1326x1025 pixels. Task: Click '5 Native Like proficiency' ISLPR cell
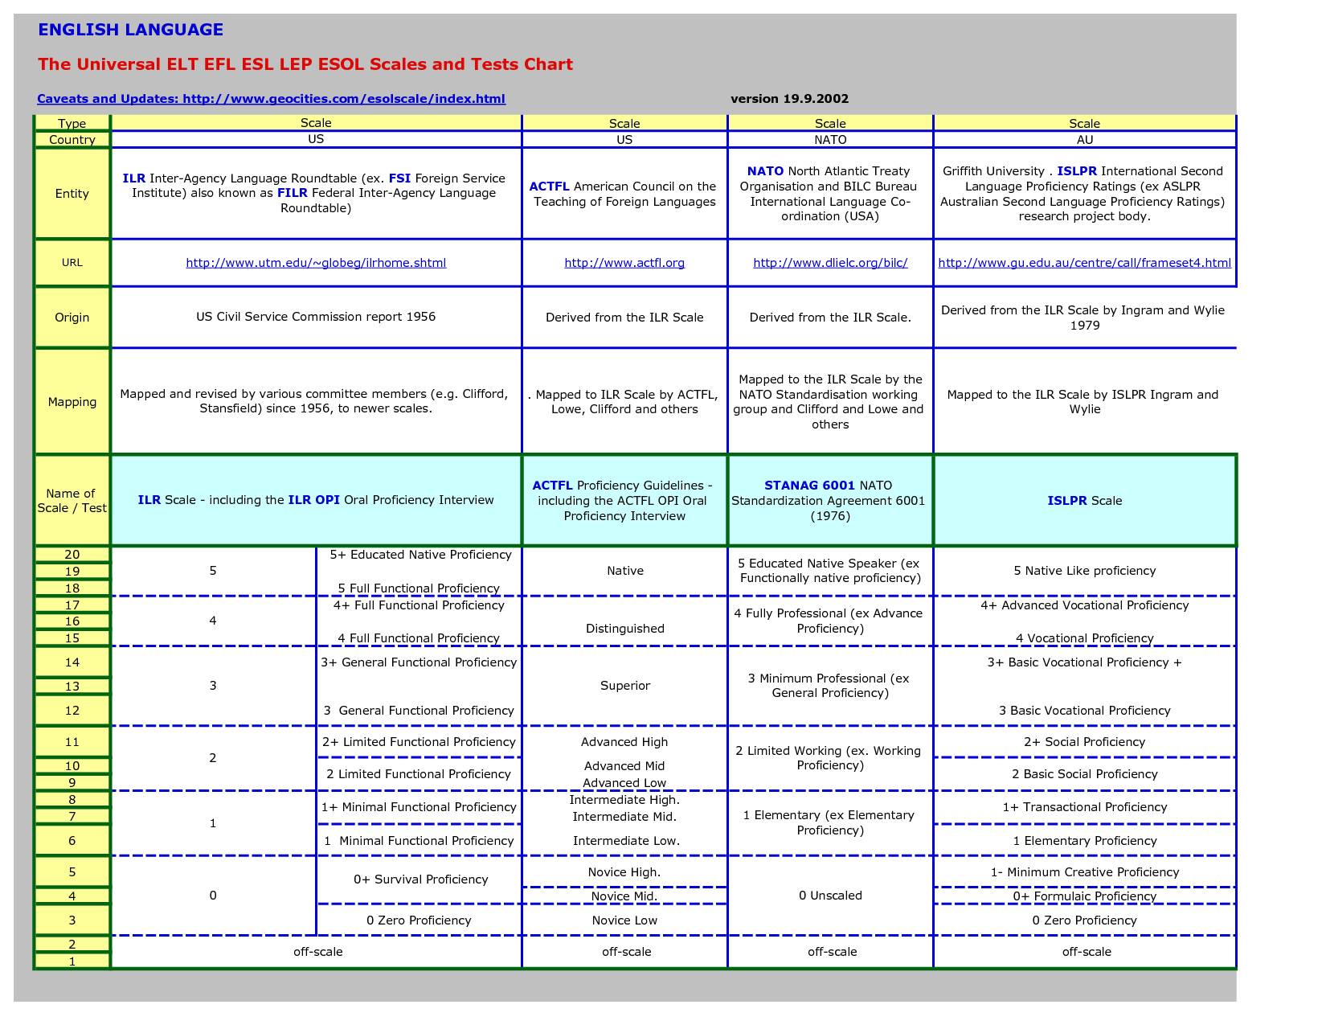[x=1084, y=571]
